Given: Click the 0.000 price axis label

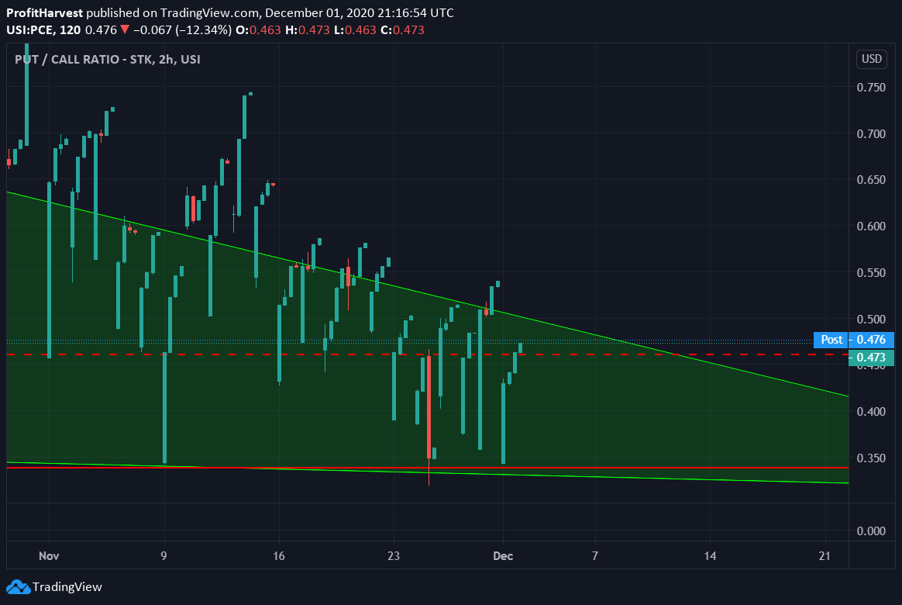Looking at the screenshot, I should click(871, 531).
